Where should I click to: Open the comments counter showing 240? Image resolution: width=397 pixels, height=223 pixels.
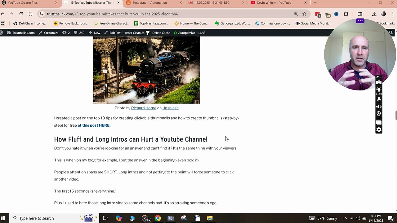pyautogui.click(x=79, y=33)
